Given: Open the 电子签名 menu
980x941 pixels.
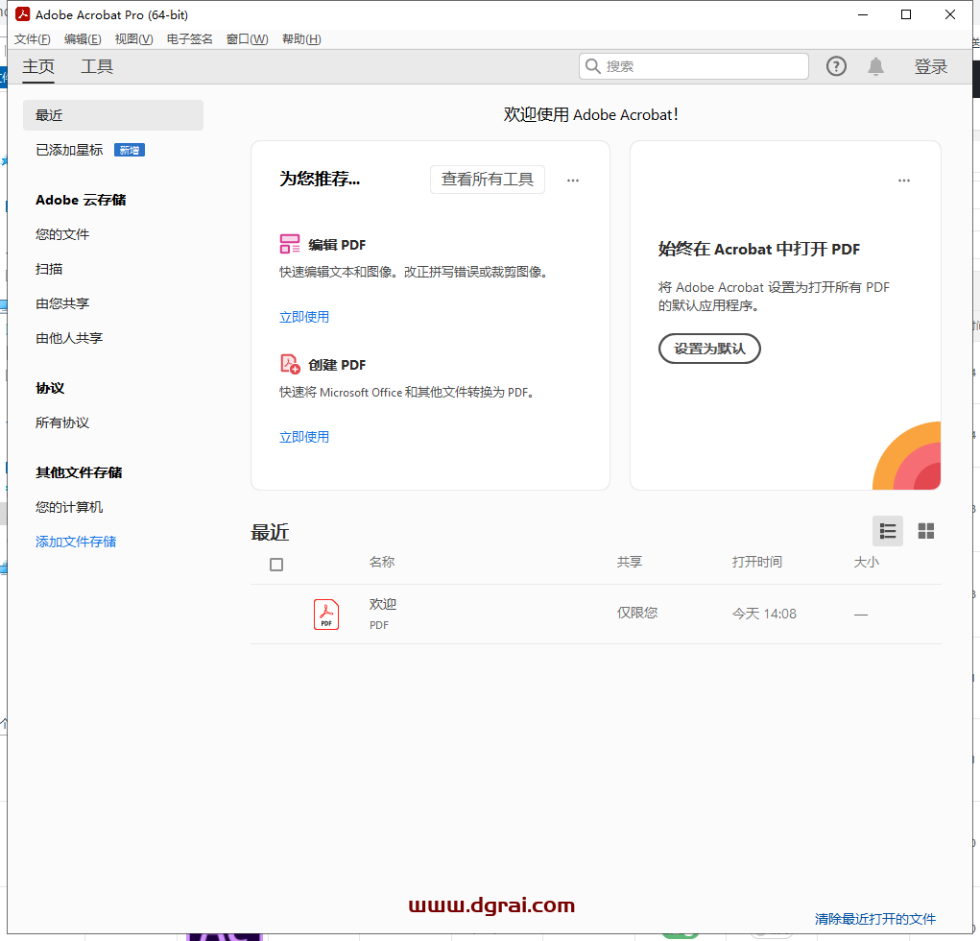Looking at the screenshot, I should [x=189, y=39].
